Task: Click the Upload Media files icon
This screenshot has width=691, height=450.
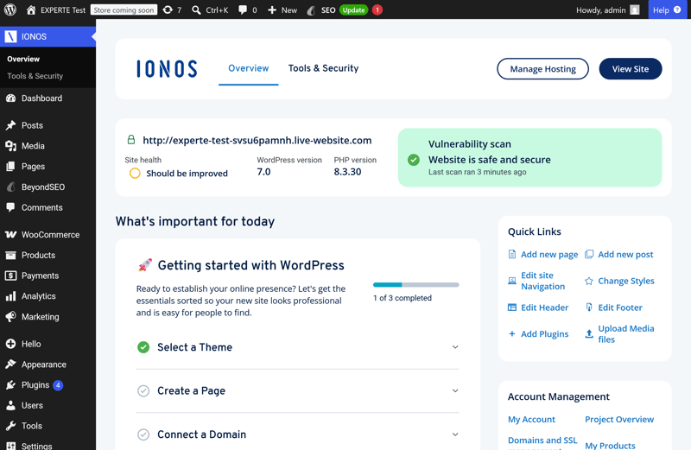Action: pos(589,333)
